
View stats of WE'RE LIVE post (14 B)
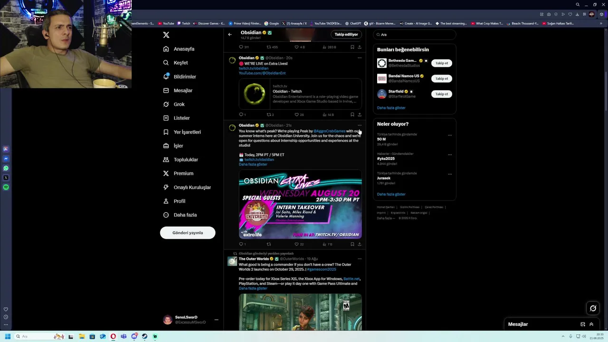(x=328, y=114)
